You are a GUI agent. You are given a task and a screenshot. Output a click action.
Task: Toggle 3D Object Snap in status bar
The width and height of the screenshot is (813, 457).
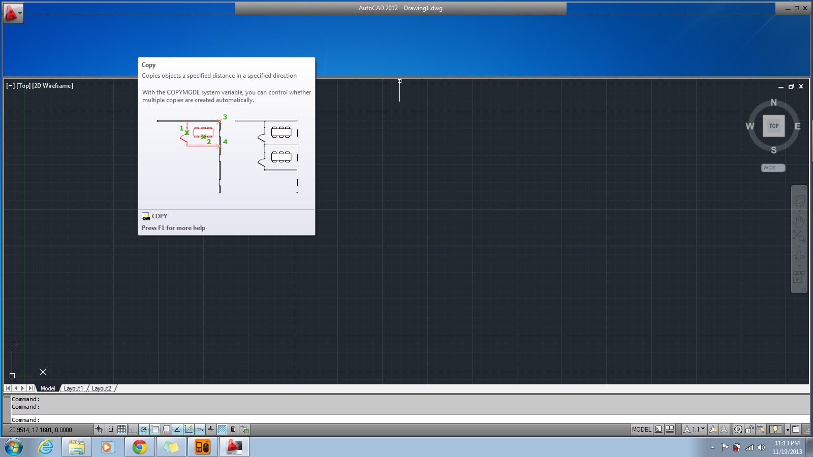[166, 429]
